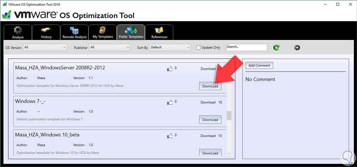Viewport: 357px width, 167px height.
Task: Switch to the History tab
Action: tap(46, 32)
